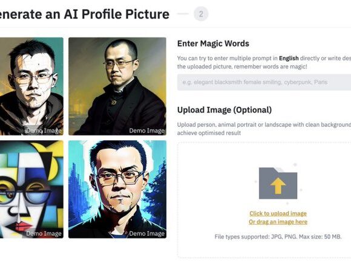The image size is (351, 261).
Task: Click the step 2 circle indicator
Action: [201, 14]
